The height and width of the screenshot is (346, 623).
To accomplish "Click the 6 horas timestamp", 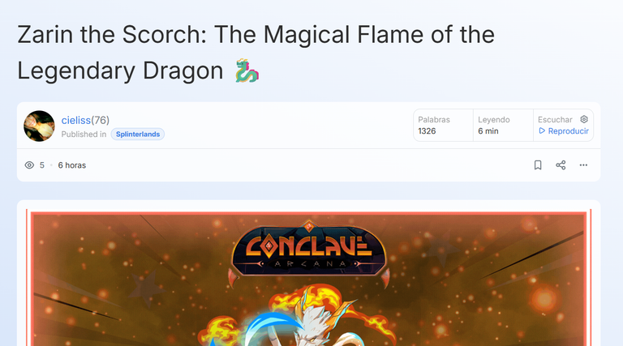I will click(72, 165).
